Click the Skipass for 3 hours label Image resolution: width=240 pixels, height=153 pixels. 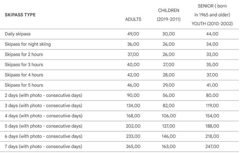[x=24, y=65]
